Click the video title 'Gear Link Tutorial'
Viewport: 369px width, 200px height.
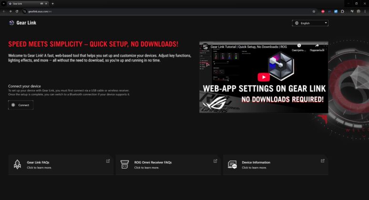[x=249, y=47]
